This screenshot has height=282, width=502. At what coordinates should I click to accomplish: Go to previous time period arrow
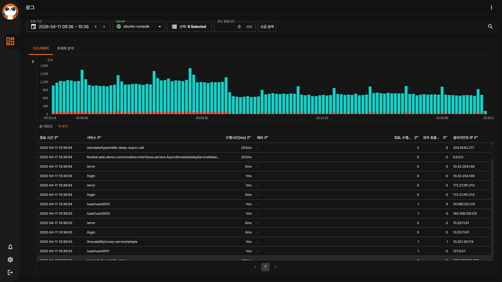pos(96,27)
